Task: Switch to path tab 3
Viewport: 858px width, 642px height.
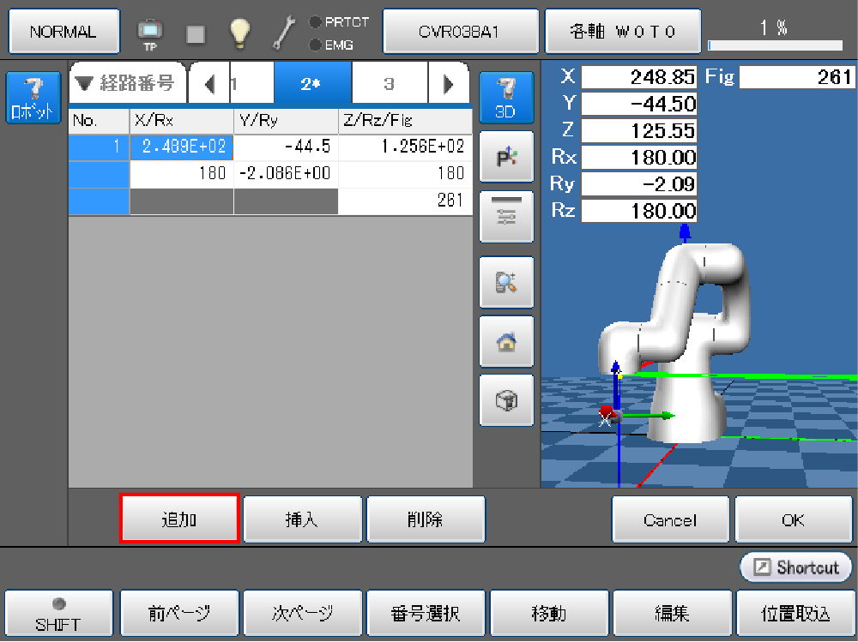Action: [389, 83]
